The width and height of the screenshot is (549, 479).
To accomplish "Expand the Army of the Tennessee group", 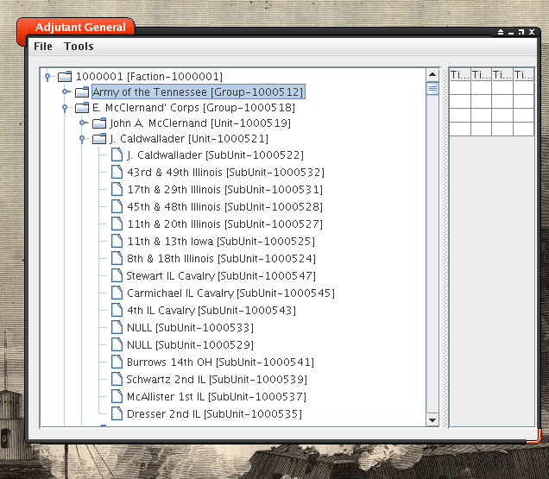I will (x=66, y=91).
